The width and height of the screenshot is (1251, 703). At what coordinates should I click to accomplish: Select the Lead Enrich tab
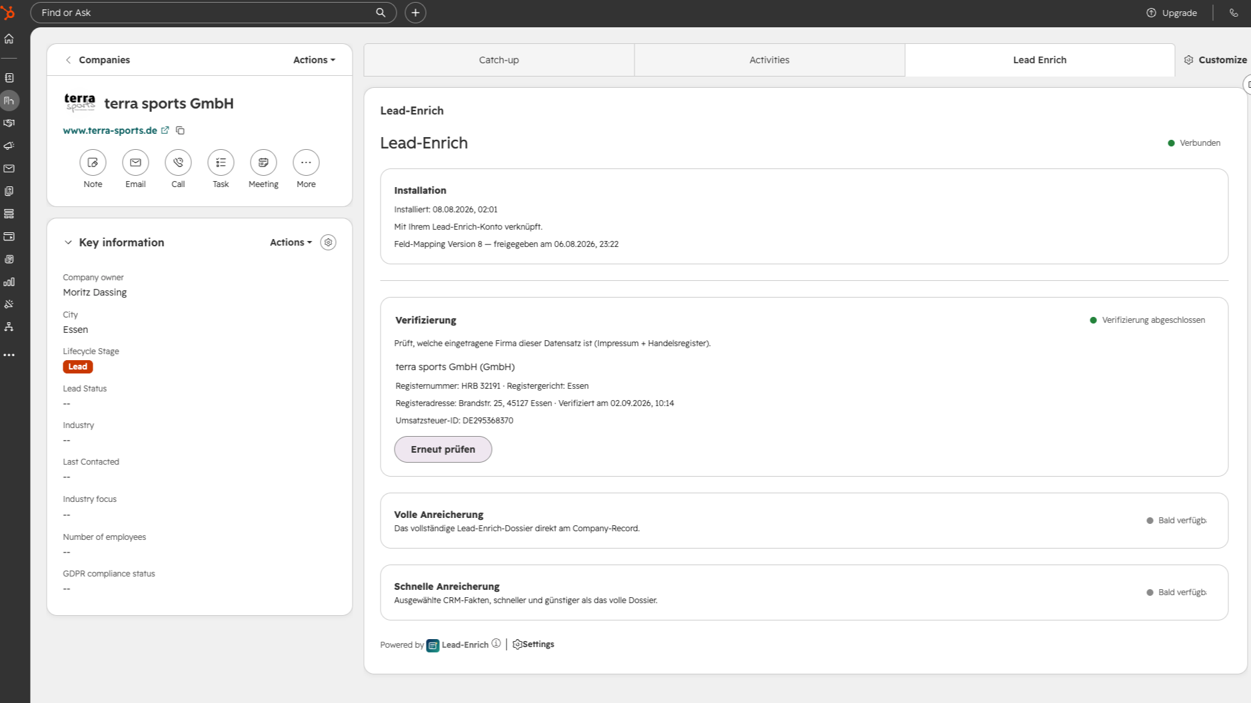pos(1040,60)
